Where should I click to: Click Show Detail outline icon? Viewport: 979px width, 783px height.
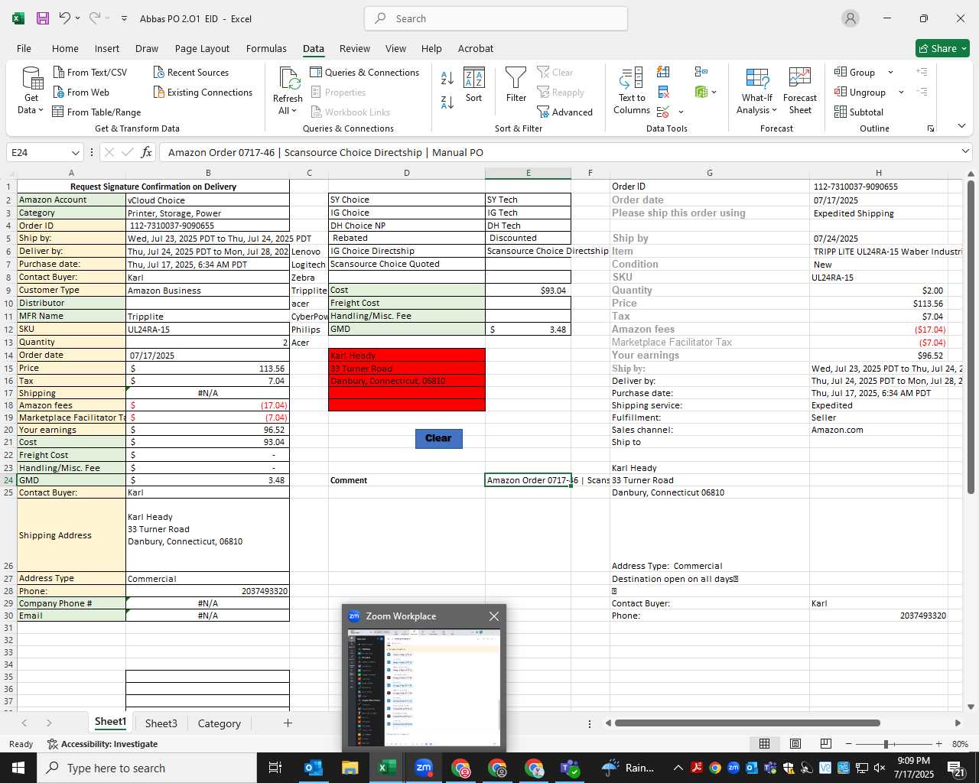tap(922, 72)
